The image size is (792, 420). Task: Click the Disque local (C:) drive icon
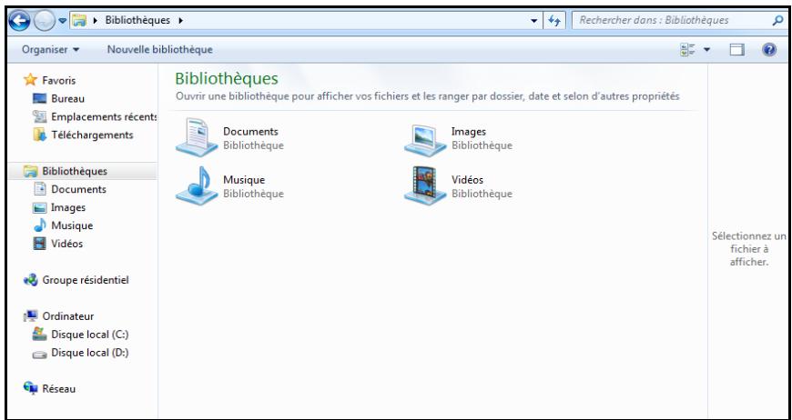(x=39, y=334)
